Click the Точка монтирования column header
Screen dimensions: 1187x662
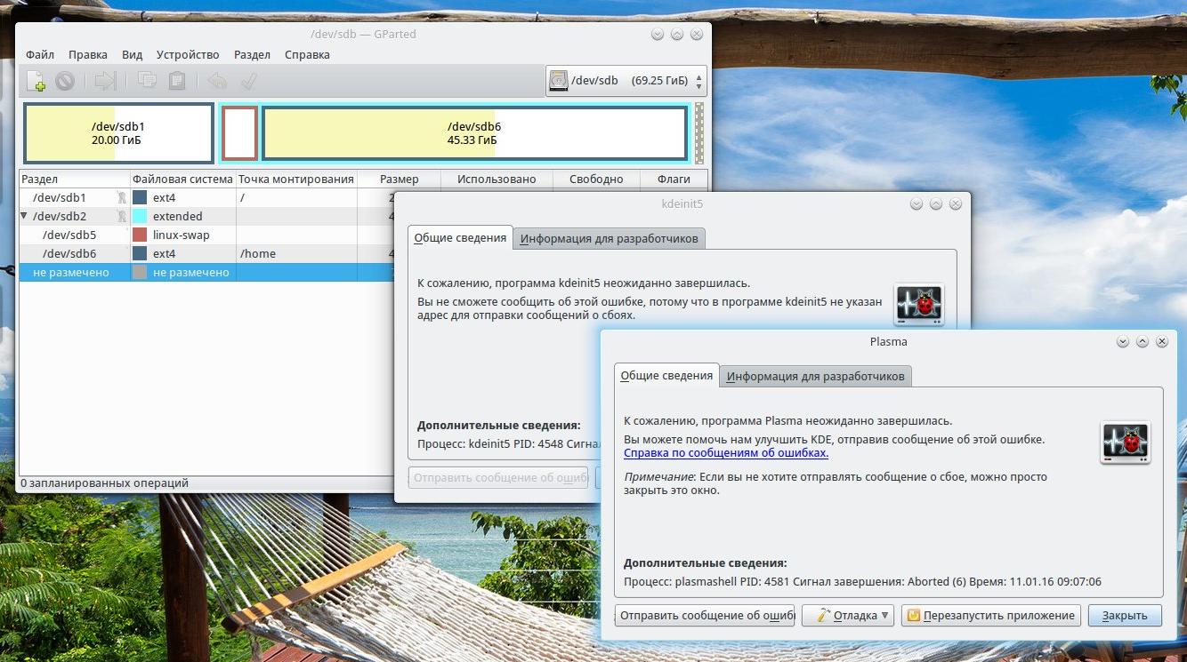click(x=296, y=179)
